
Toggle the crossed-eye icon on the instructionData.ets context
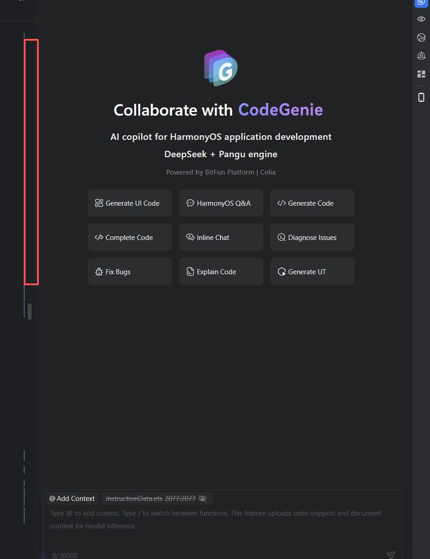(203, 499)
